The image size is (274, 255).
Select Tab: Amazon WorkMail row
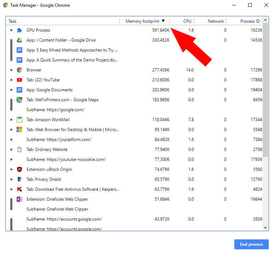coord(134,120)
